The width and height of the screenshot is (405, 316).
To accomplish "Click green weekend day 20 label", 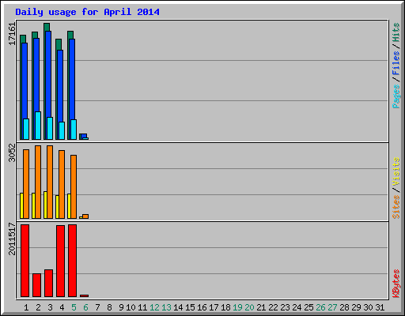I will pyautogui.click(x=249, y=307).
